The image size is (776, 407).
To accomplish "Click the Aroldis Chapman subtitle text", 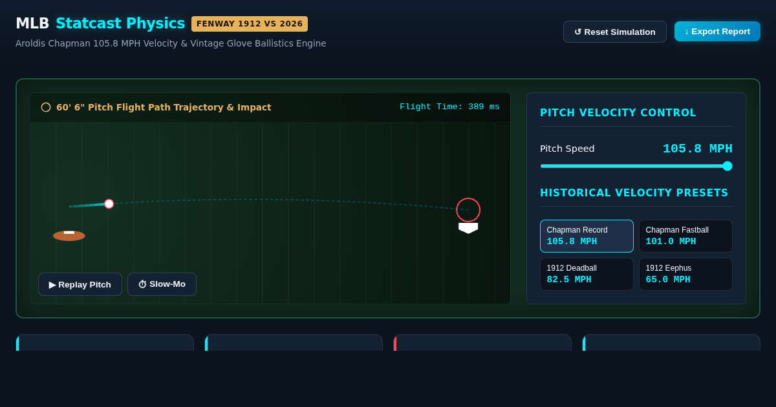I will 171,43.
